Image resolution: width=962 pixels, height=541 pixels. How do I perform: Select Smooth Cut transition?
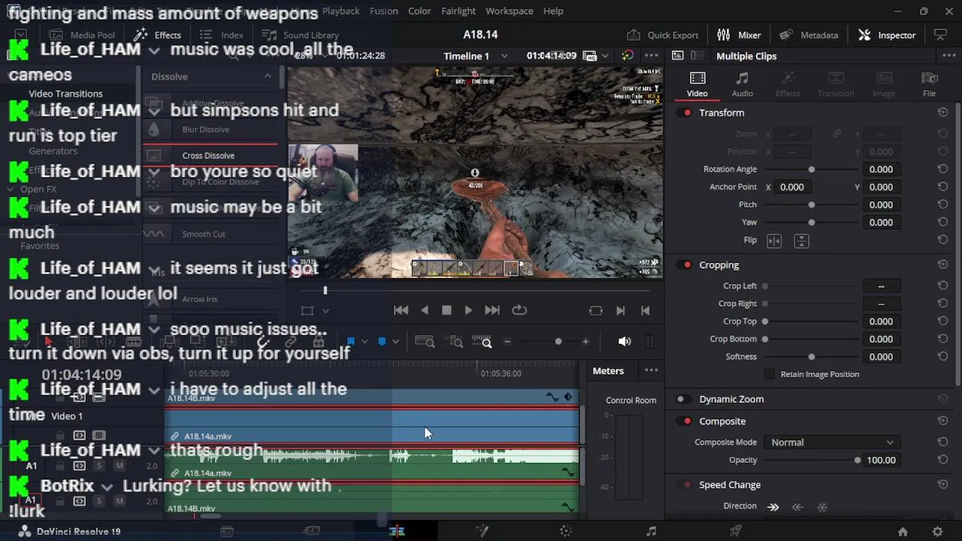pyautogui.click(x=204, y=234)
